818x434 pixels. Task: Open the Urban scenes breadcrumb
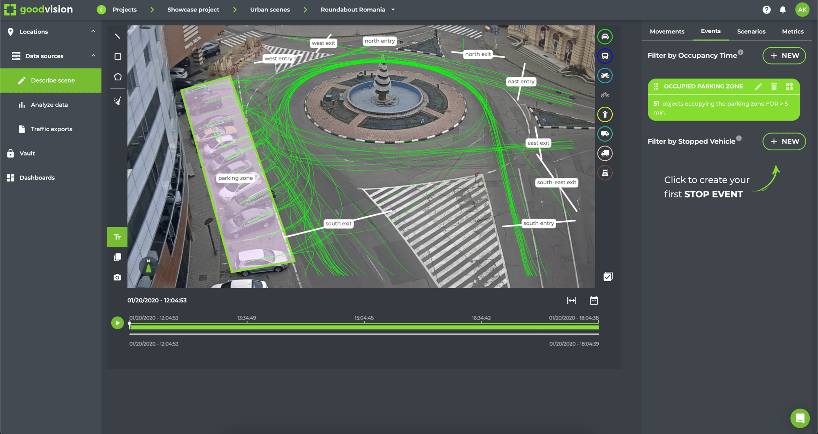tap(270, 9)
